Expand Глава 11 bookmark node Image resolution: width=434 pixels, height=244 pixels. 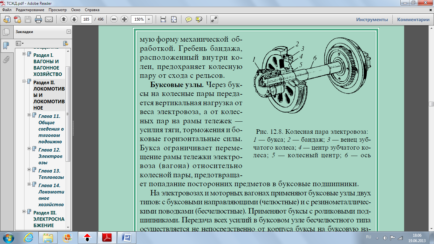coord(29,115)
